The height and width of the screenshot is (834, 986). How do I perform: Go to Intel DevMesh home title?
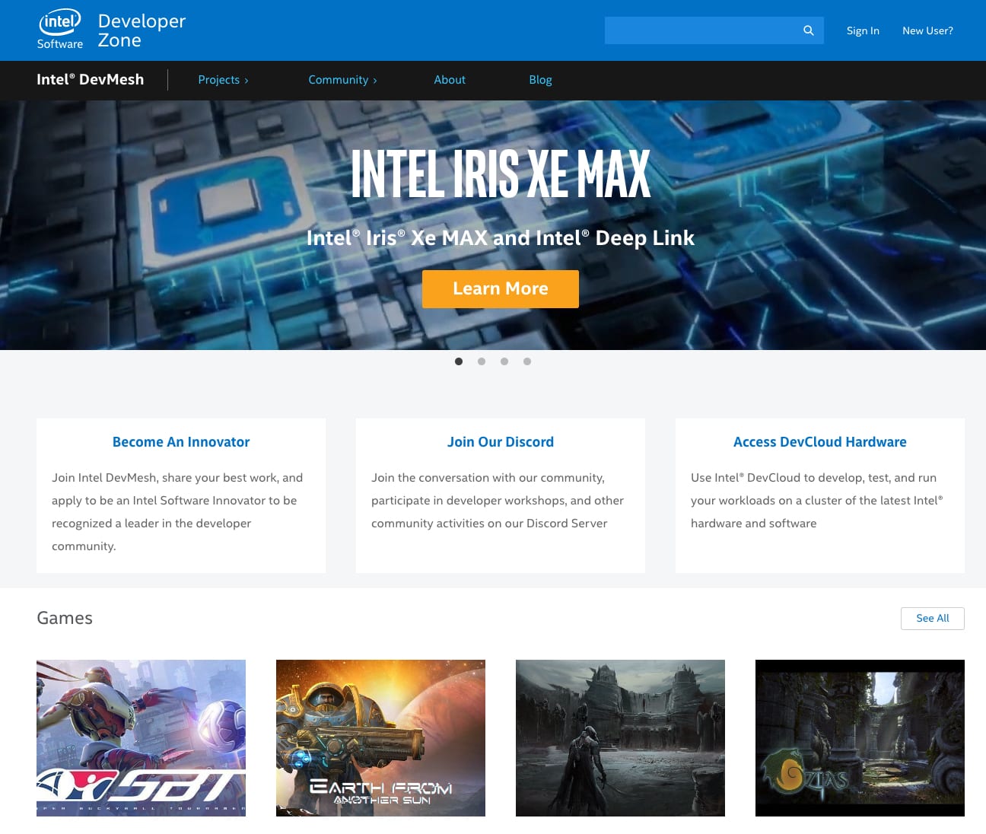coord(90,80)
